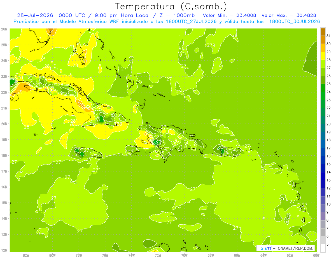The image size is (336, 259).
Task: Click the Valor Max. = 30.4828 text
Action: click(289, 15)
